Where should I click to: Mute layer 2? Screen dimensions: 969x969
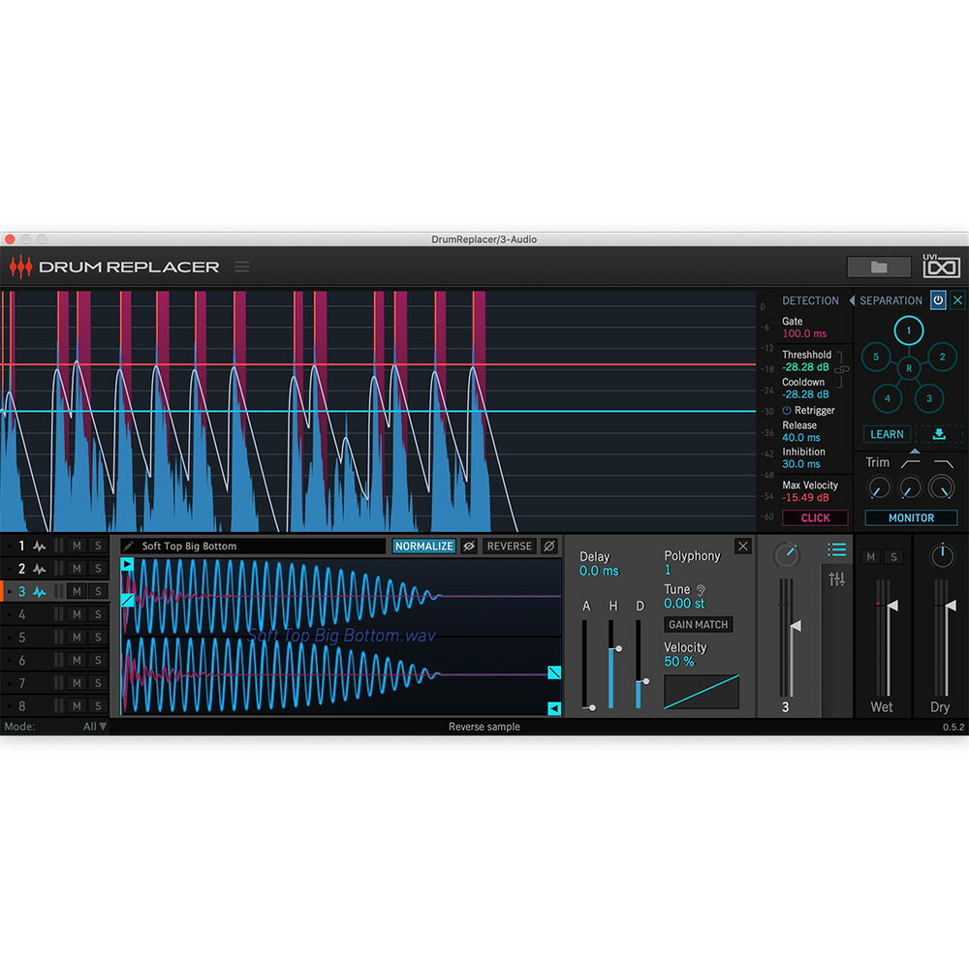click(x=77, y=569)
